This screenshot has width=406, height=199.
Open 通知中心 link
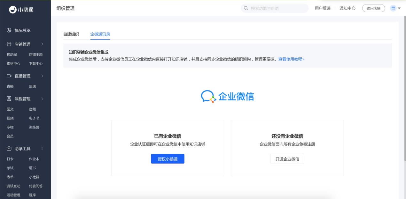(x=347, y=8)
